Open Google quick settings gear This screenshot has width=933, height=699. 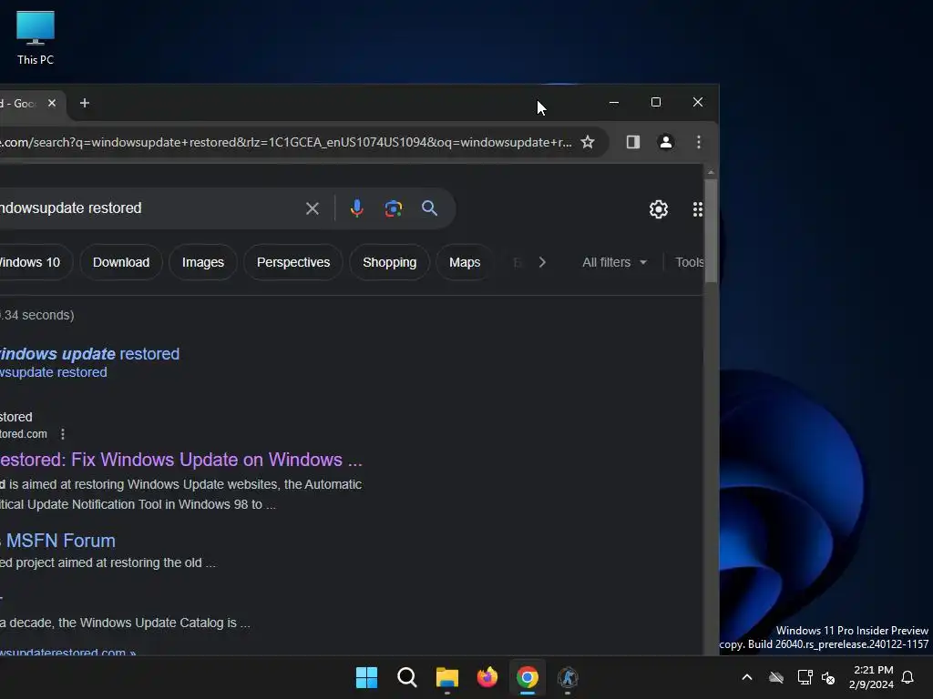tap(659, 209)
